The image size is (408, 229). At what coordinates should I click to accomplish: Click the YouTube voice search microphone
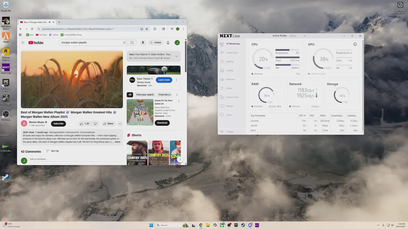(x=143, y=43)
